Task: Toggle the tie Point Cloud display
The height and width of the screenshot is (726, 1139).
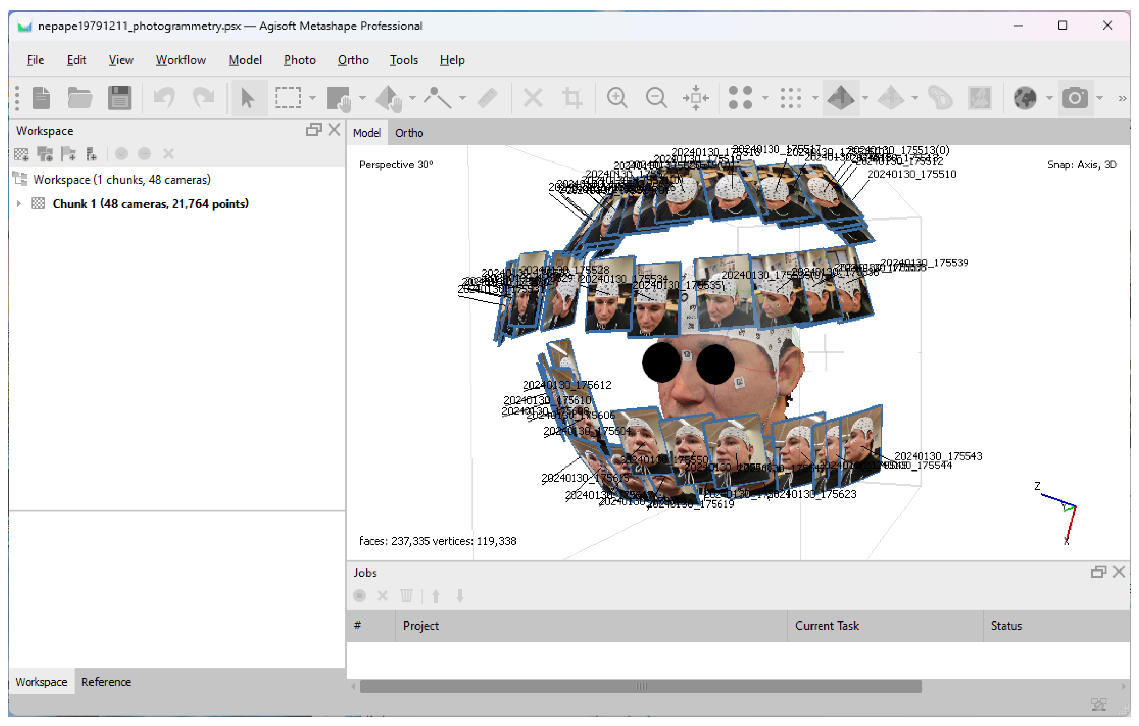Action: [x=740, y=98]
